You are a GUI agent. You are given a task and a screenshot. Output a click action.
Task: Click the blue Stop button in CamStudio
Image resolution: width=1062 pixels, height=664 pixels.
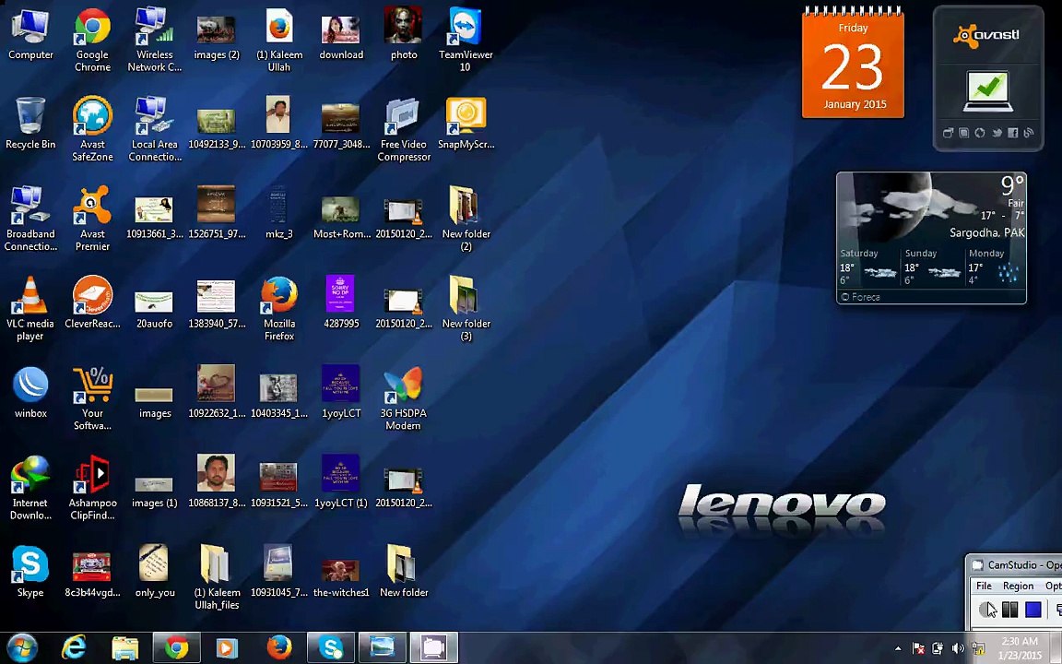[1032, 610]
